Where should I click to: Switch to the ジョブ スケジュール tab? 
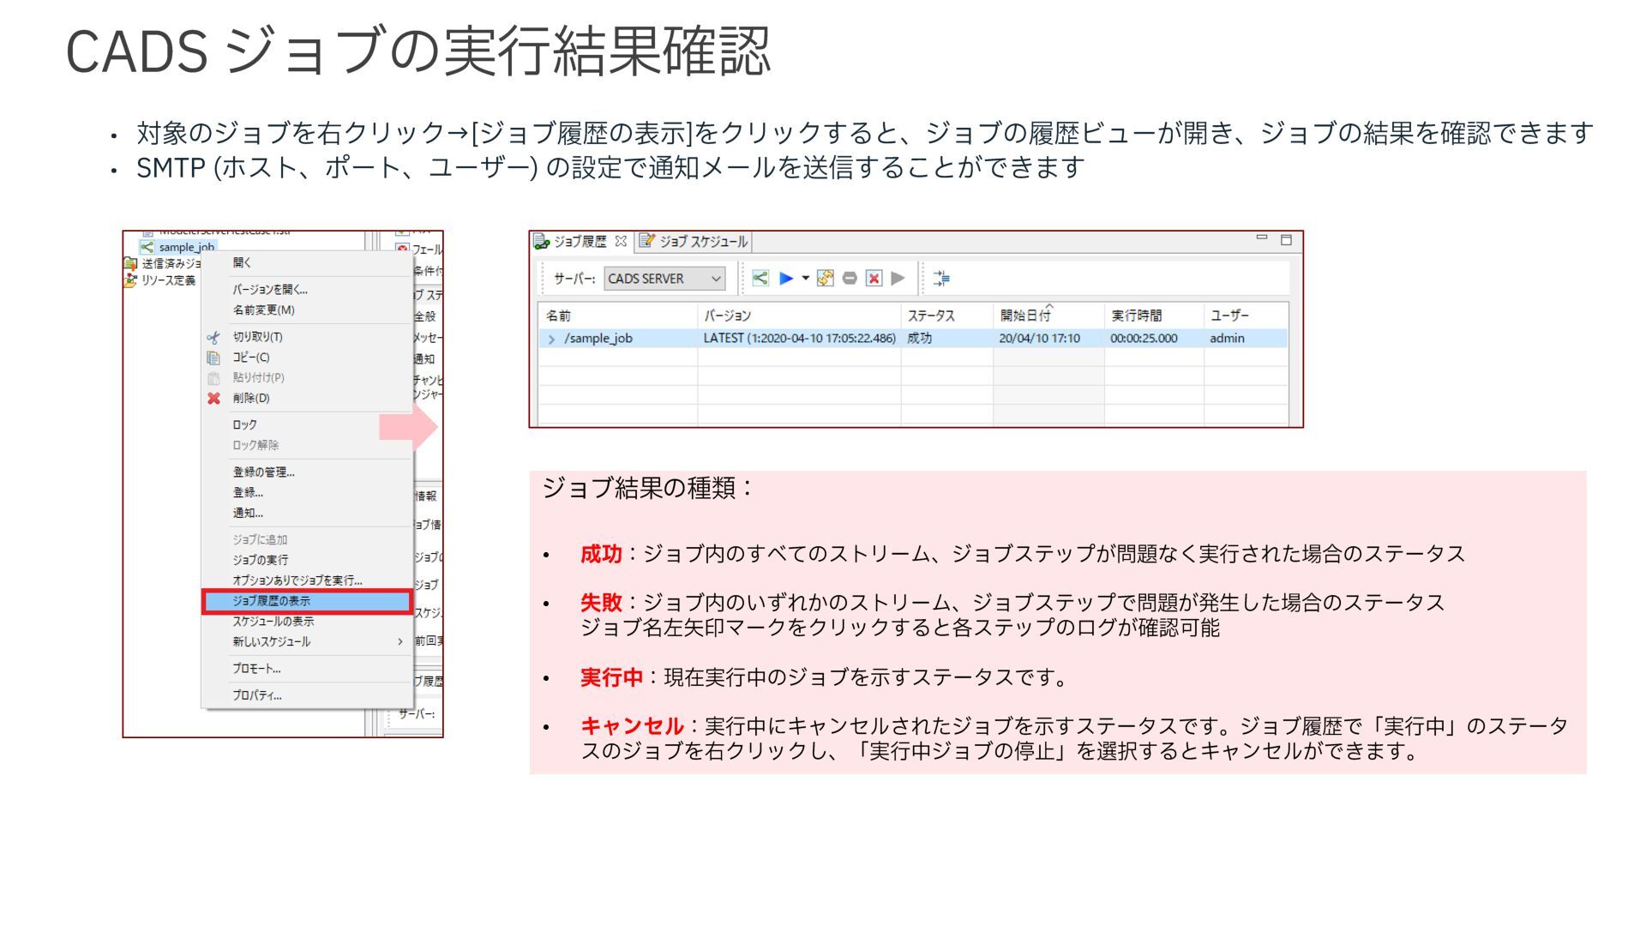[x=694, y=242]
